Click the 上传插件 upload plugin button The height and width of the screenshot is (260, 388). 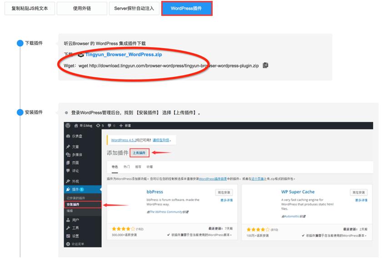[x=139, y=153]
